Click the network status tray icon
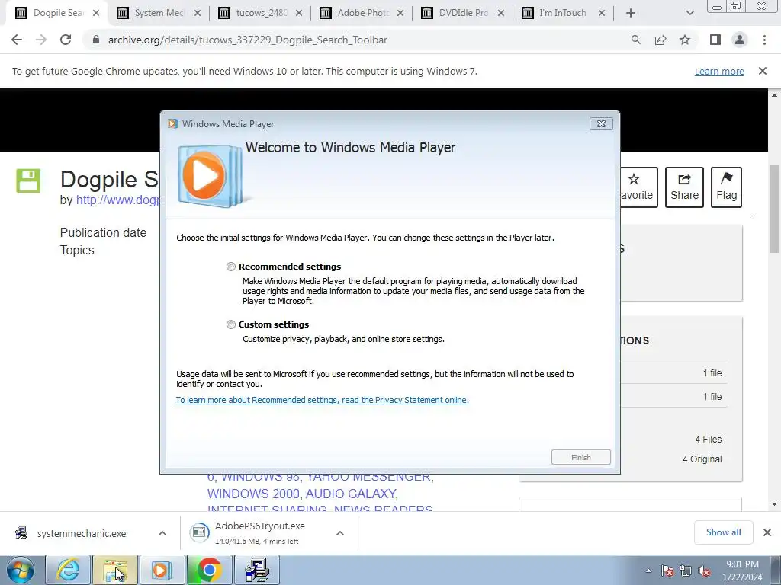Image resolution: width=781 pixels, height=585 pixels. [686, 571]
